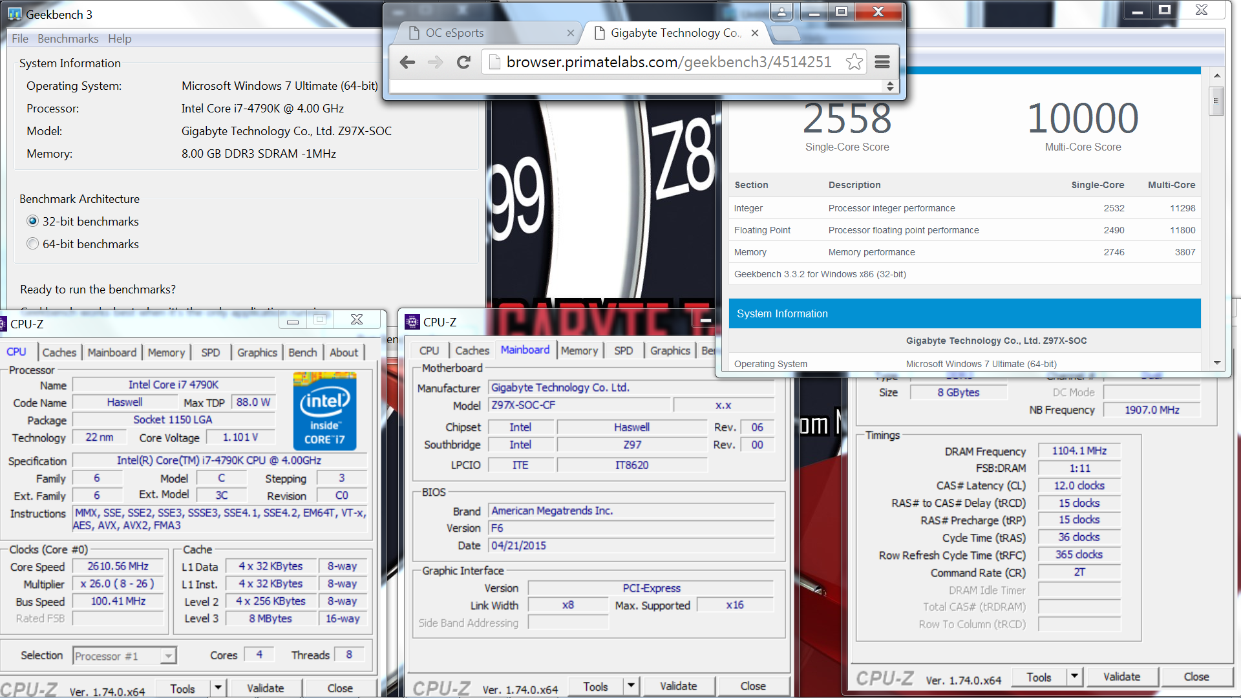Close the Gigabyte Technology browser tab
1241x698 pixels.
754,33
